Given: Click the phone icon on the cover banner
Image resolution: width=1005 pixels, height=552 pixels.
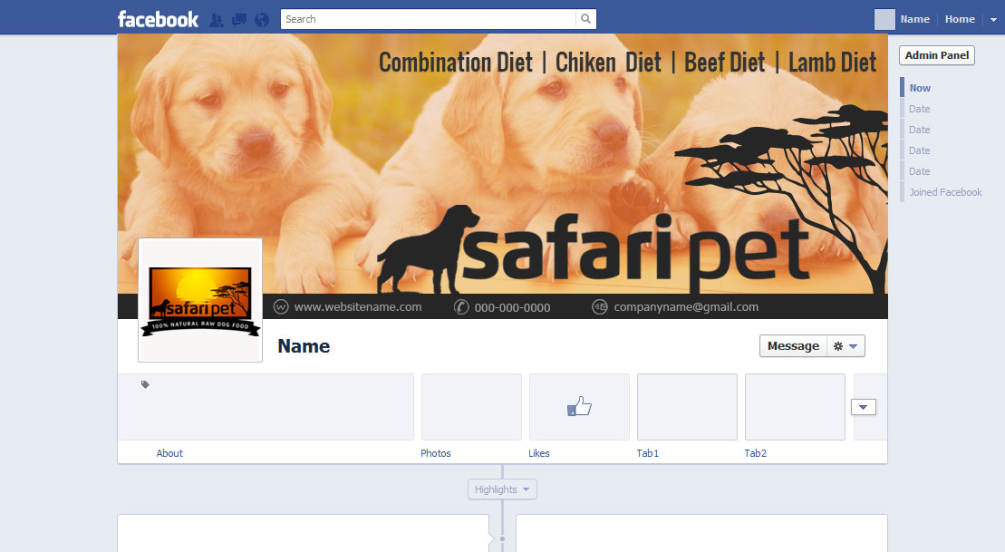Looking at the screenshot, I should click(460, 306).
